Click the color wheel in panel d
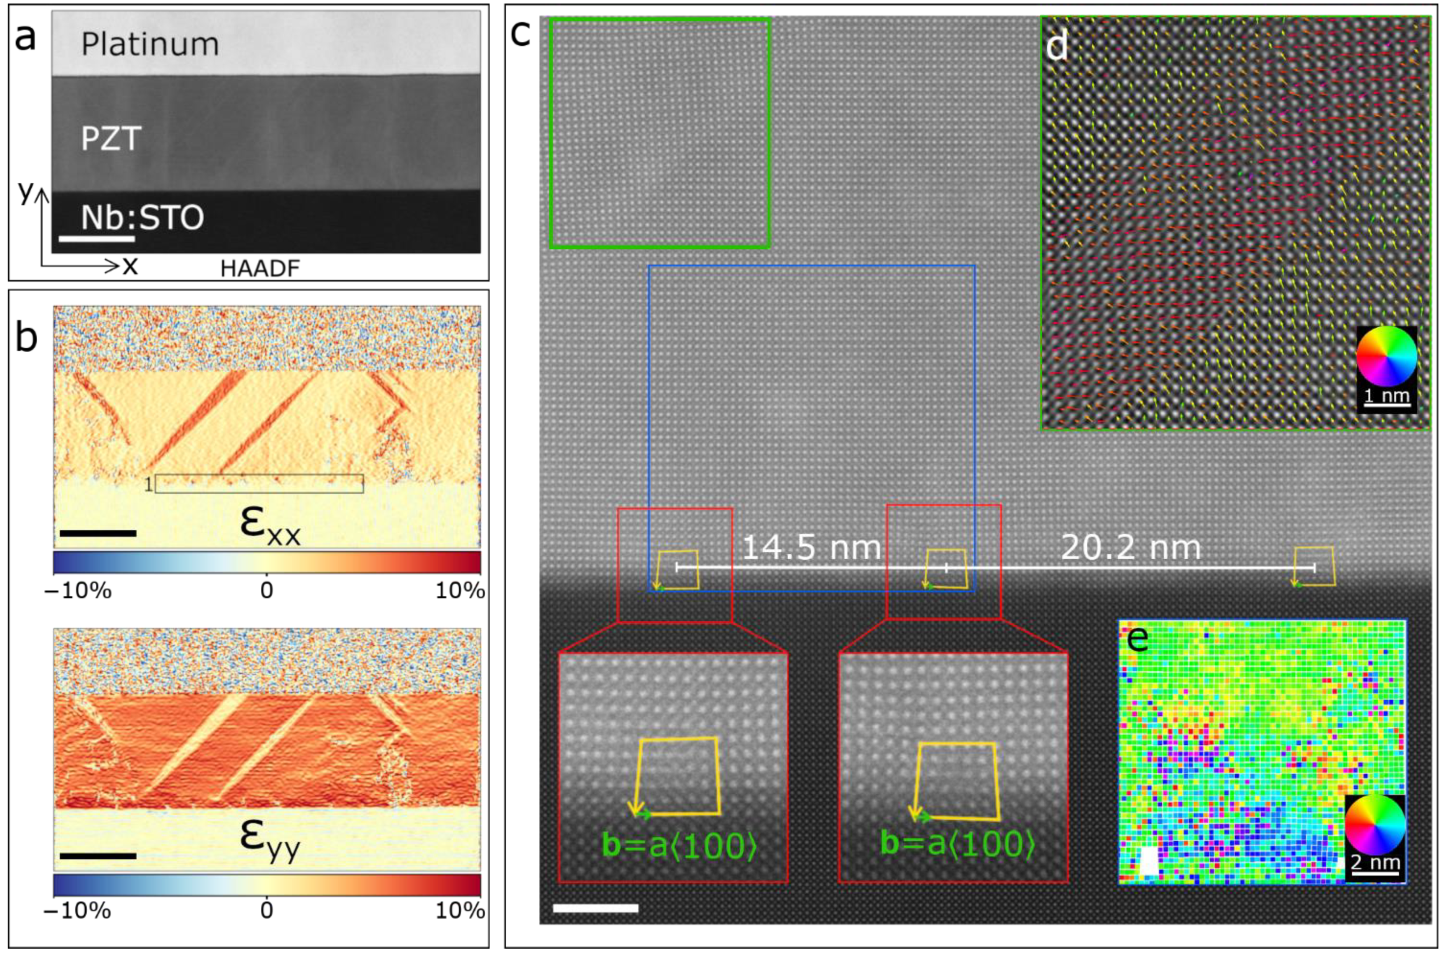 [1386, 356]
